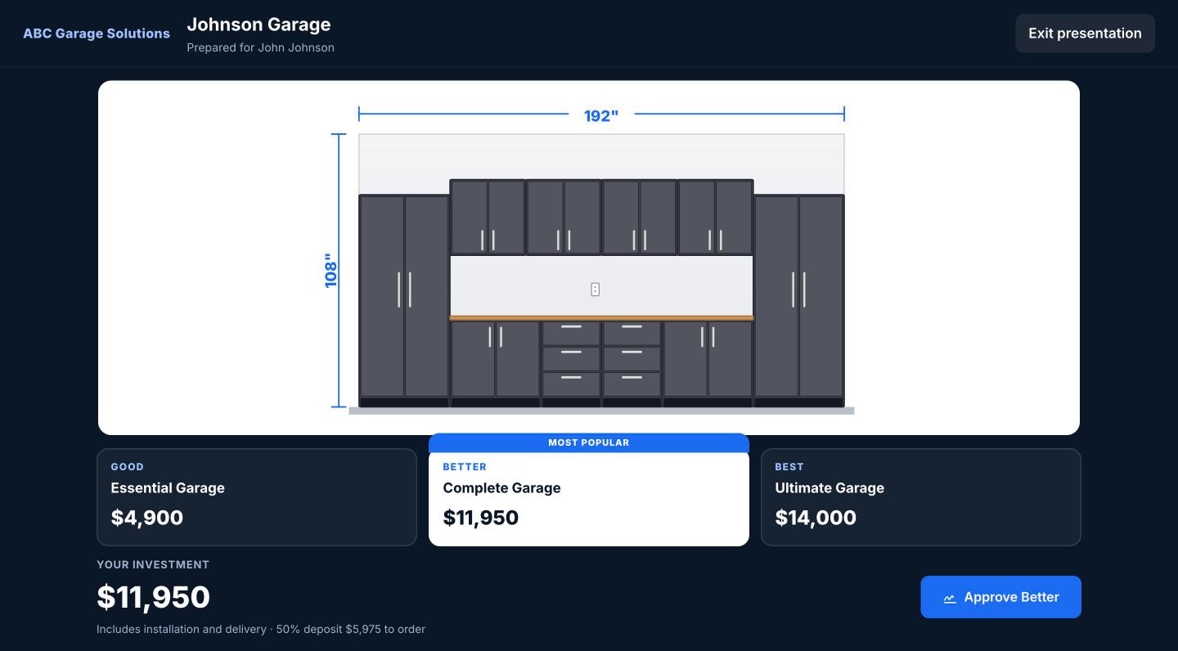This screenshot has height=651, width=1178.
Task: Approve the Better package
Action: coord(1000,597)
